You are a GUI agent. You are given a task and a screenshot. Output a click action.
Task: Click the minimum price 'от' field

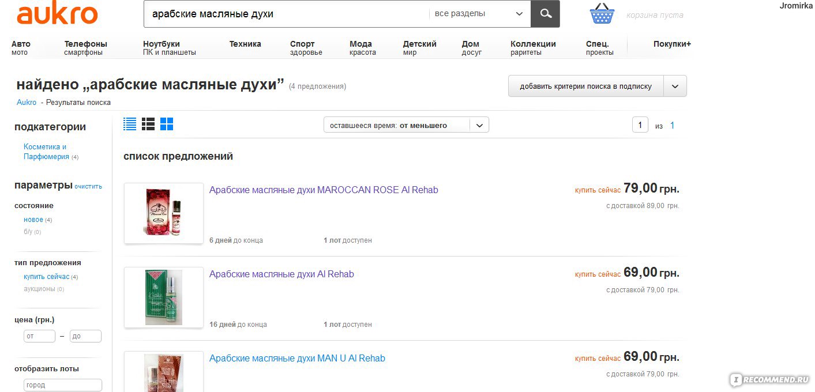click(x=39, y=336)
